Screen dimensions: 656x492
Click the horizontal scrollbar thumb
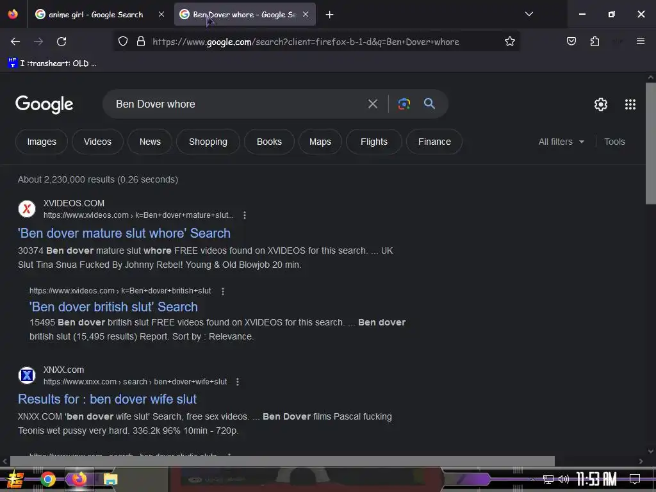click(283, 461)
